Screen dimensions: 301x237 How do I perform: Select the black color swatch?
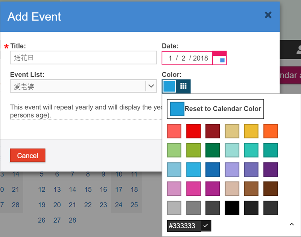pos(232,208)
